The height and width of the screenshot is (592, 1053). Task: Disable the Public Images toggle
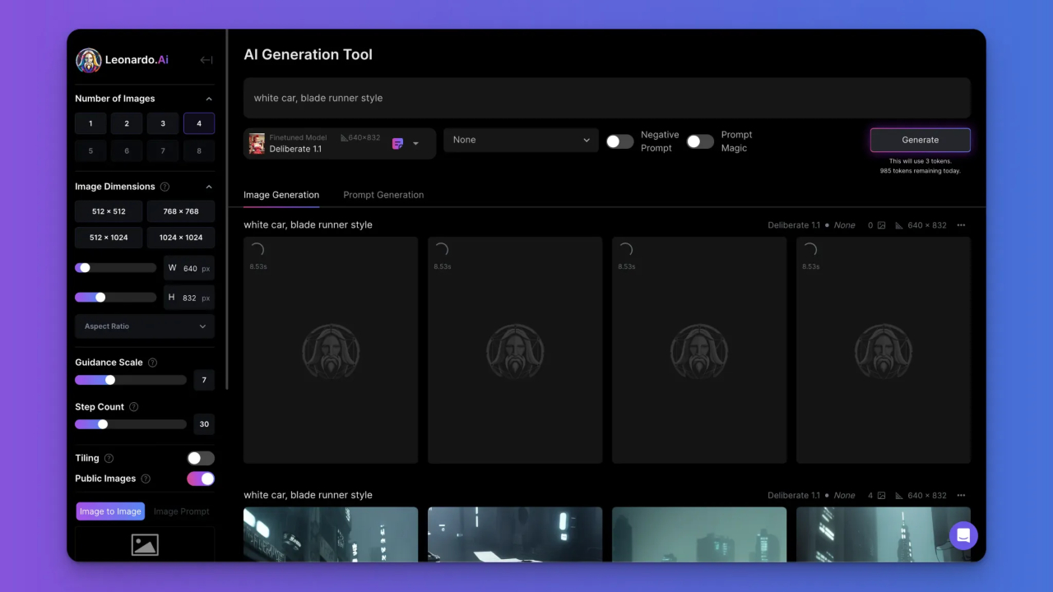click(201, 479)
